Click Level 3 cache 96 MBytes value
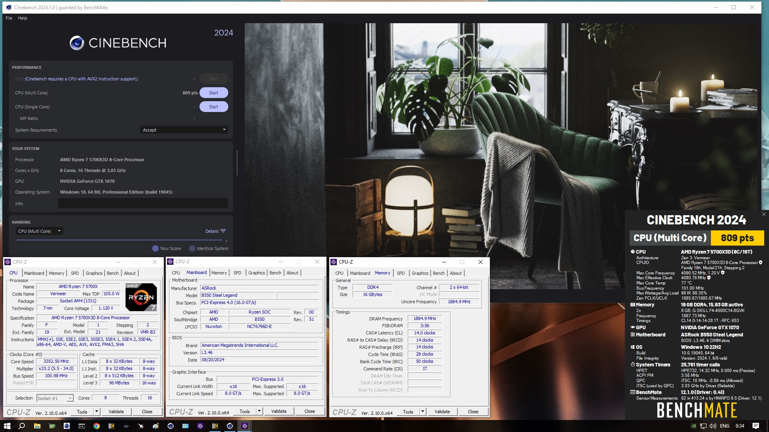 [x=119, y=383]
